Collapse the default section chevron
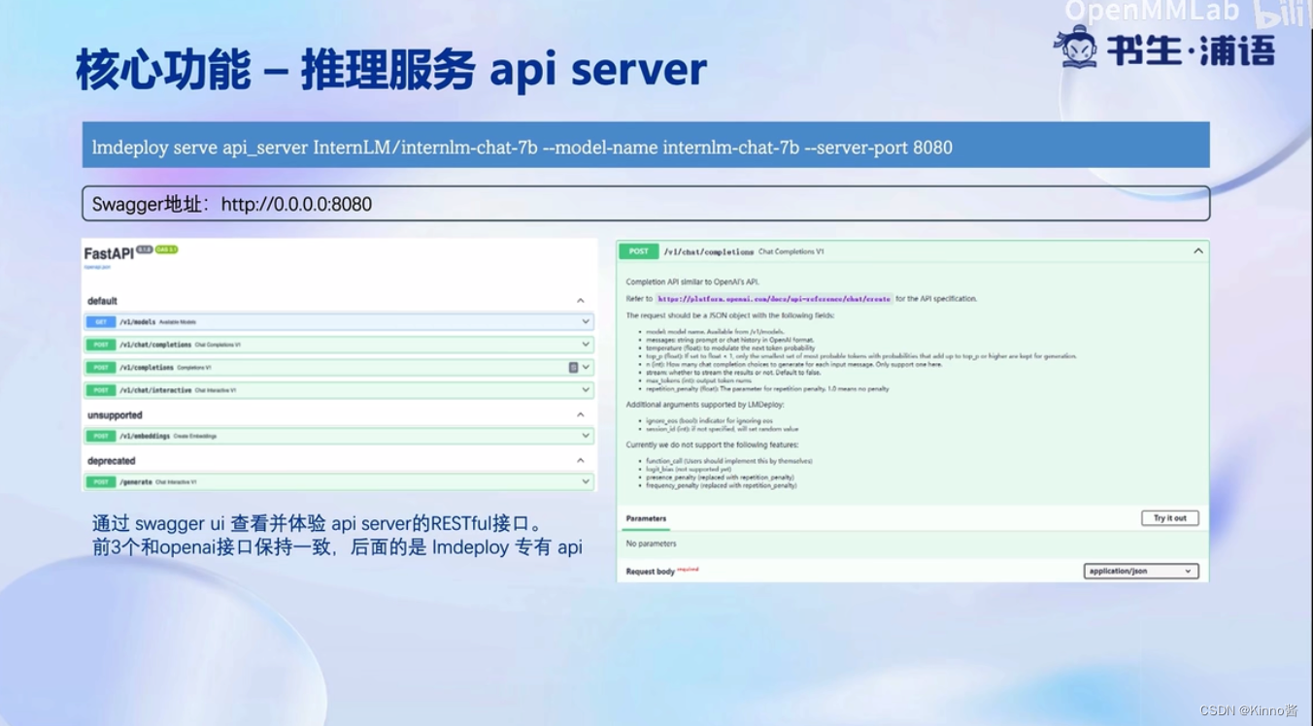Screen dimensions: 1313x726 click(x=581, y=301)
